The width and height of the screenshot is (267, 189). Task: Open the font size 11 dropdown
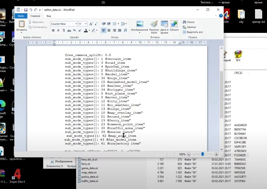pos(86,24)
